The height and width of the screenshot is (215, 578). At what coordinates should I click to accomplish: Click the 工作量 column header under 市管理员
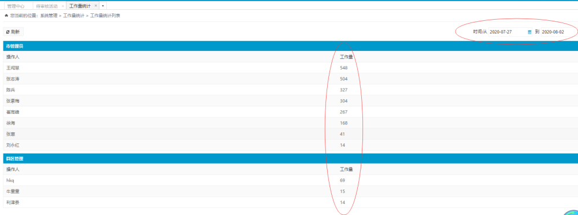346,57
